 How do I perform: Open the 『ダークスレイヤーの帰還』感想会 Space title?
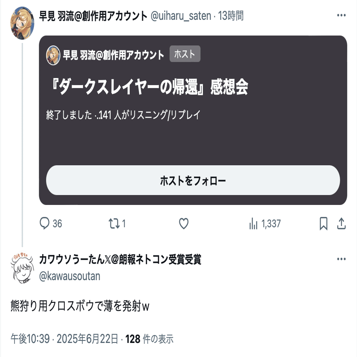149,87
